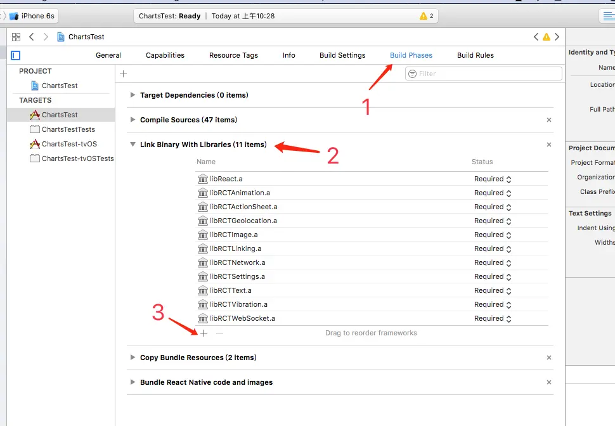The image size is (615, 426).
Task: Change status of libRCTSettings.a Required popup
Action: (x=493, y=276)
